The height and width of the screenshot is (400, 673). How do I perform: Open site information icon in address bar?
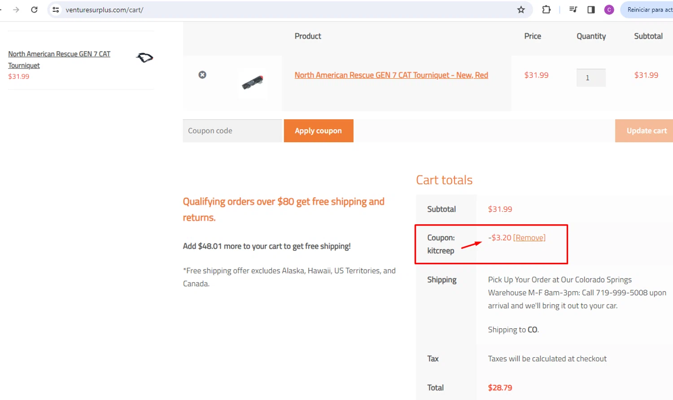click(x=56, y=9)
